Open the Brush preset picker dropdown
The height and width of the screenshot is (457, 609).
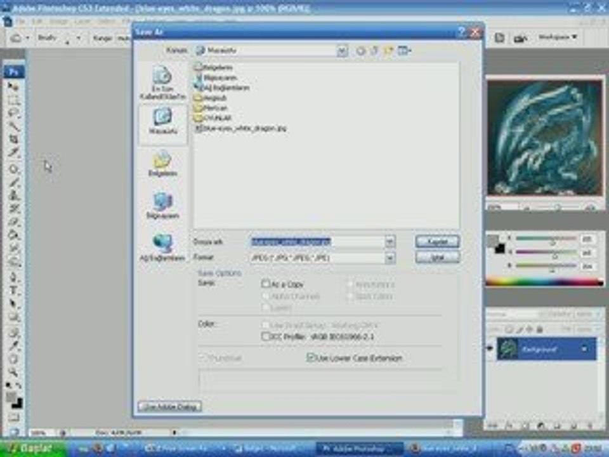tap(79, 38)
